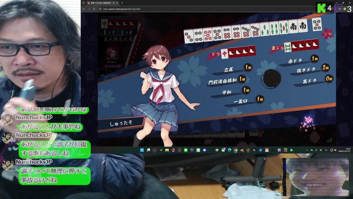Image resolution: width=353 pixels, height=199 pixels.
Task: Click the separated winning tile beside the hand
Action: tap(317, 24)
